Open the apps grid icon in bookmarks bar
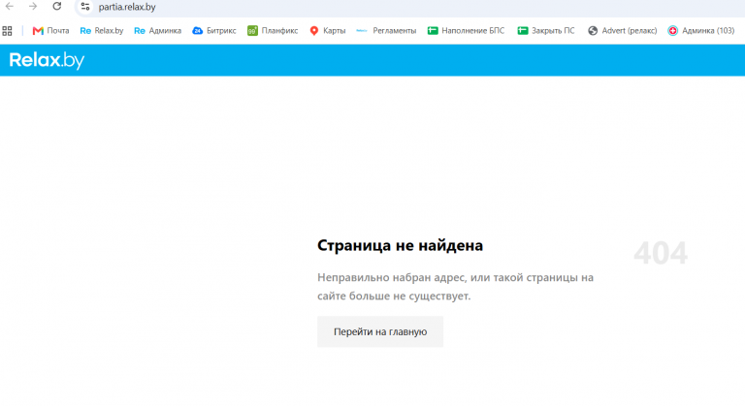Image resolution: width=745 pixels, height=406 pixels. pos(7,31)
